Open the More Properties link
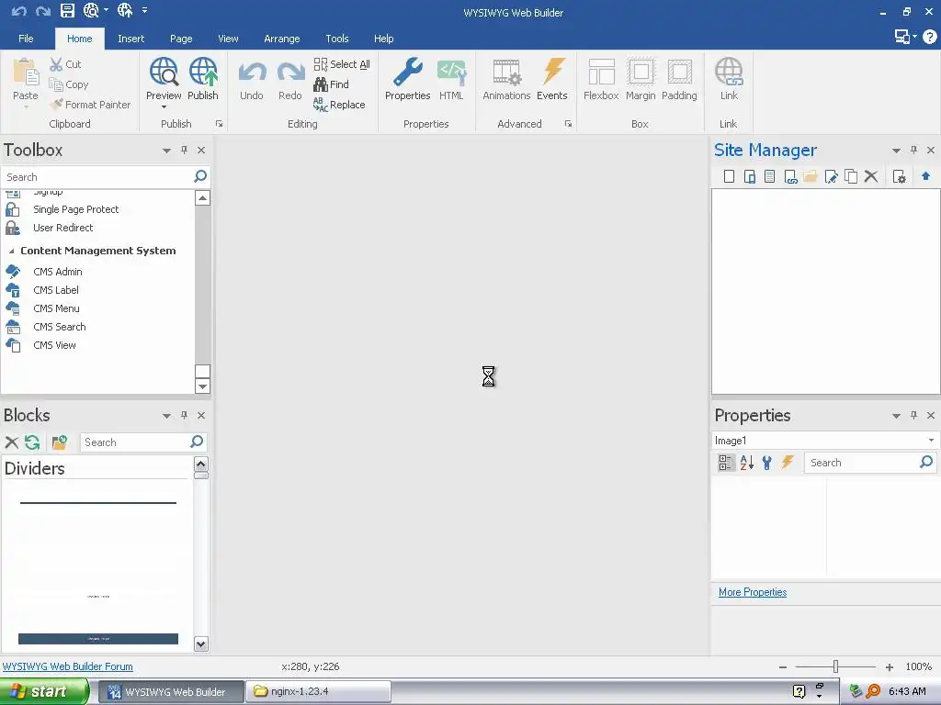Screen dimensions: 941x705 (x=753, y=592)
